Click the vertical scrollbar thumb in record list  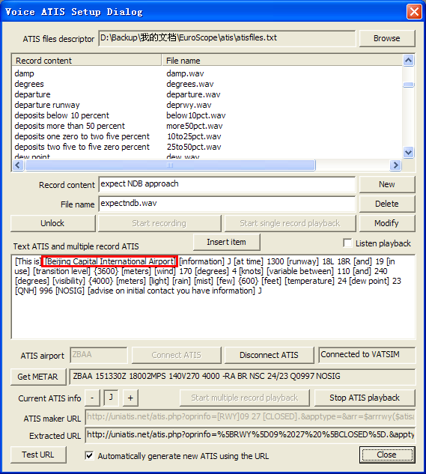(408, 85)
